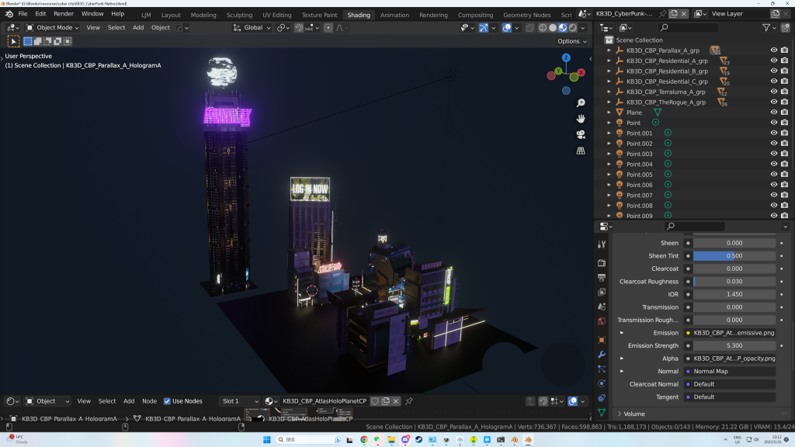Screen dimensions: 795x447
Task: Open Particles properties tab icon
Action: tap(602, 369)
